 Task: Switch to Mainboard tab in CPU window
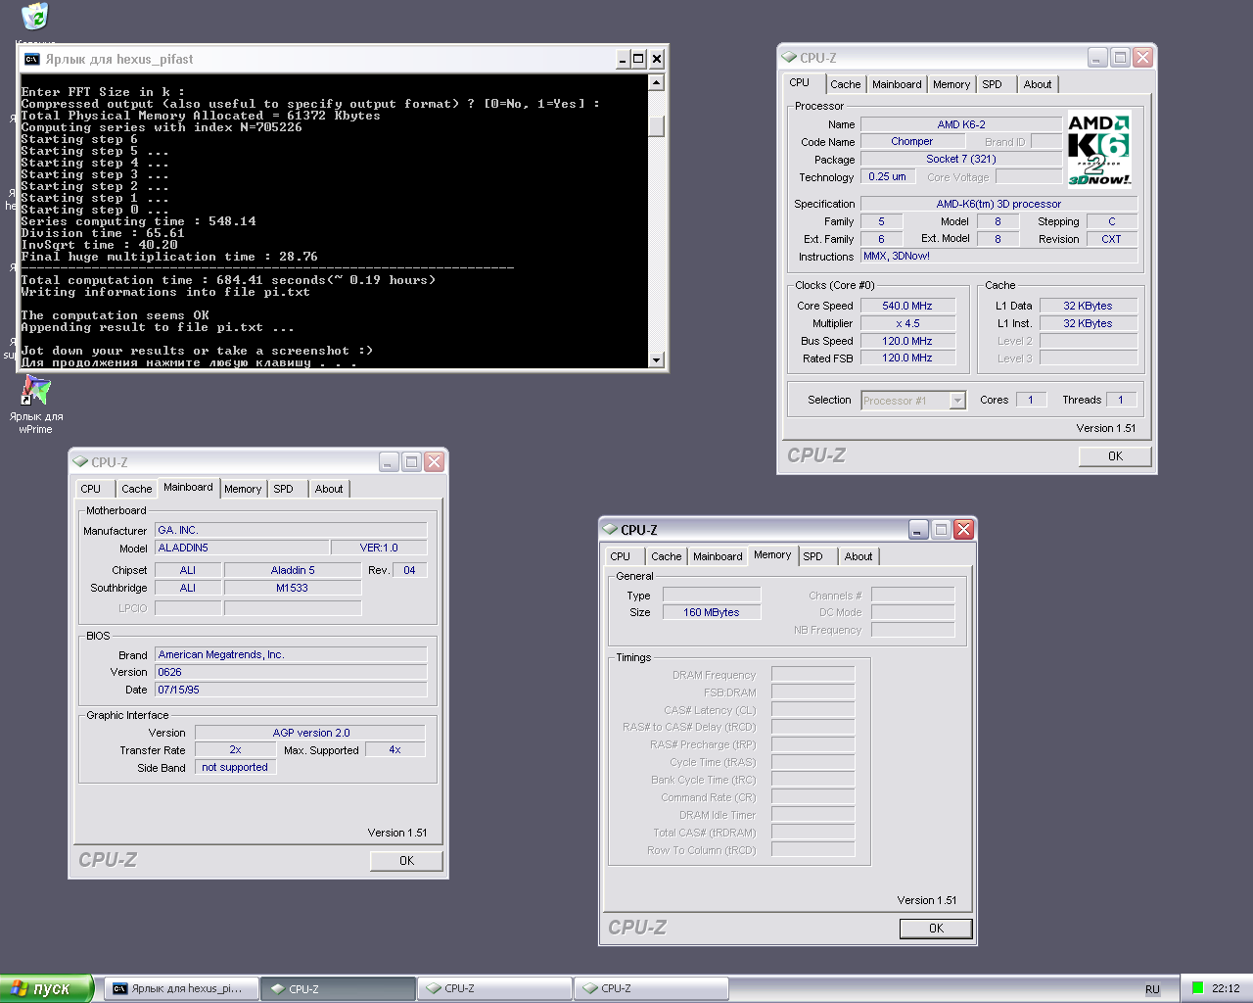pyautogui.click(x=897, y=84)
